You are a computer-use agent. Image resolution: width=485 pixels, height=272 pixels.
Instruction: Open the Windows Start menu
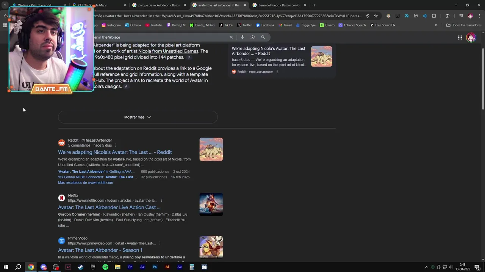pyautogui.click(x=6, y=267)
